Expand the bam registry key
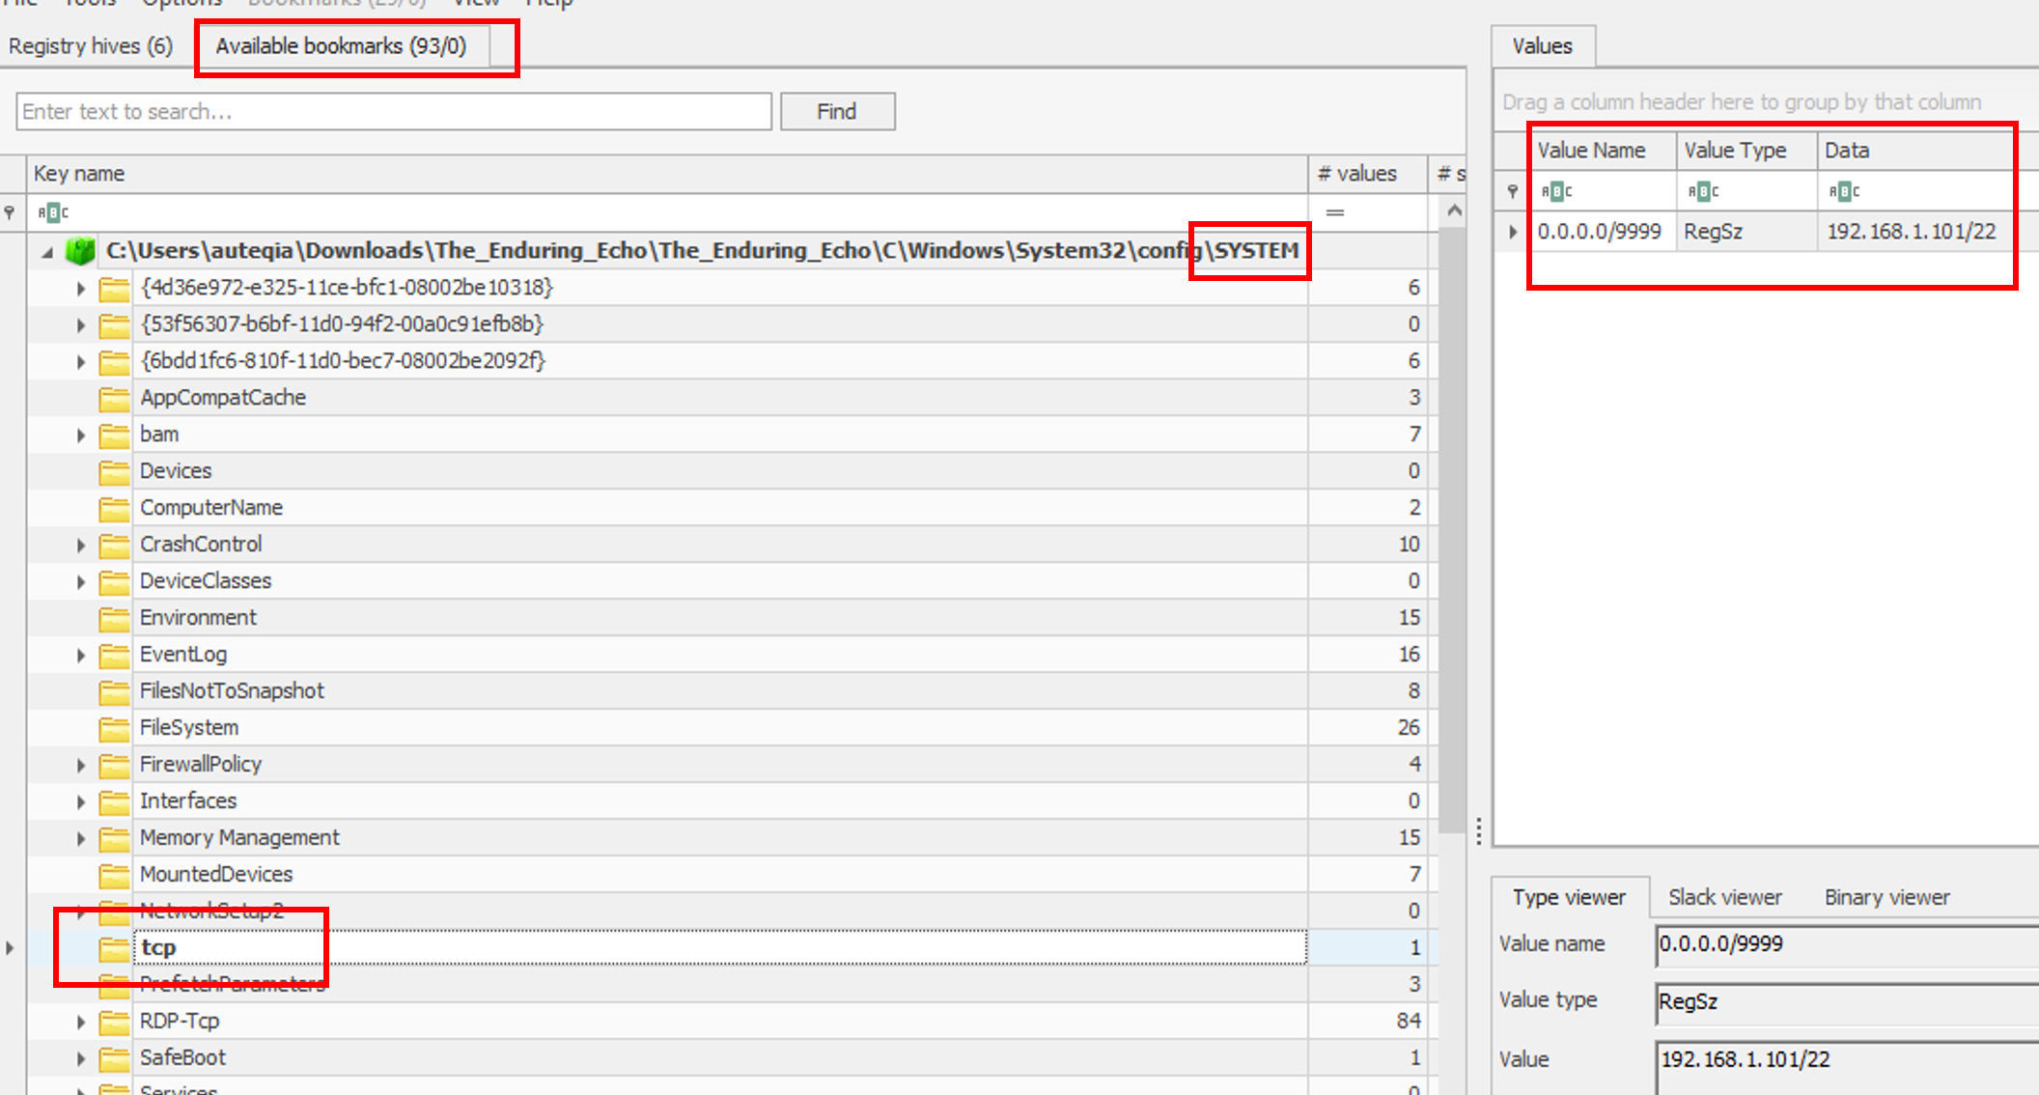Image resolution: width=2039 pixels, height=1095 pixels. coord(81,435)
